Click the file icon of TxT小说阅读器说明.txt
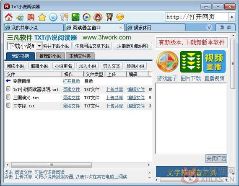This screenshot has width=239, height=186. [8, 89]
